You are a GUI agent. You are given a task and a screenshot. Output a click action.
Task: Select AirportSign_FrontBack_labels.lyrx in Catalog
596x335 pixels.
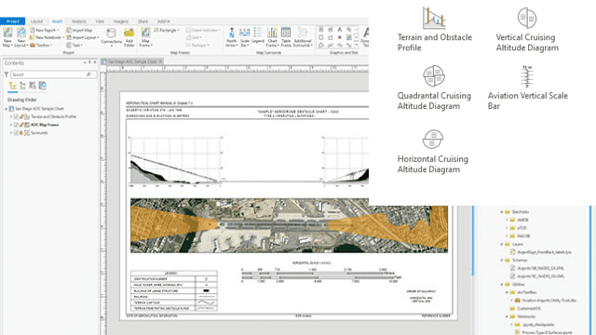544,252
